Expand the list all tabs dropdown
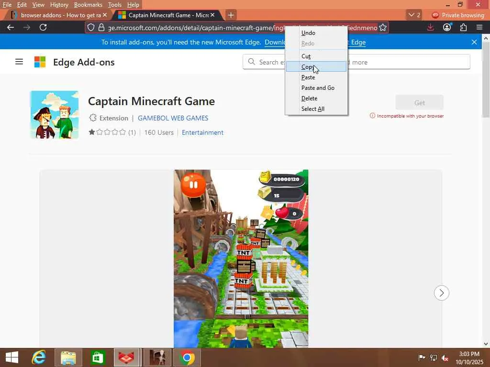 coord(414,15)
